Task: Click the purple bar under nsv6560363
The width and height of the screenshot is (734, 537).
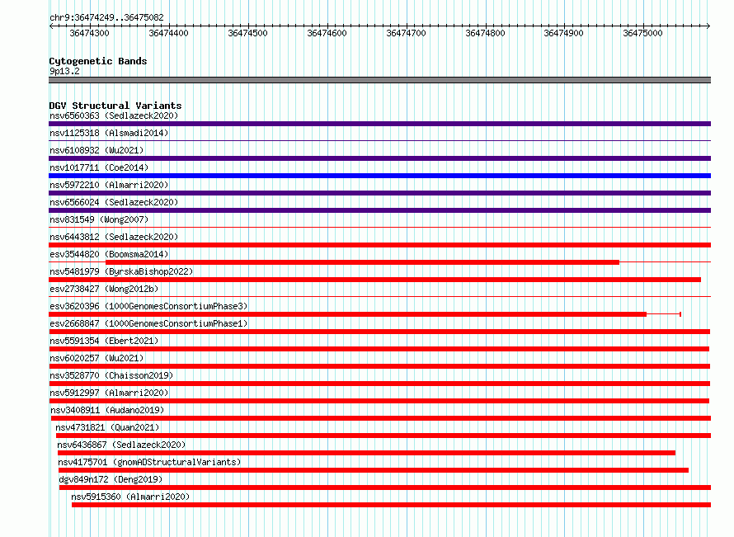Action: tap(379, 124)
